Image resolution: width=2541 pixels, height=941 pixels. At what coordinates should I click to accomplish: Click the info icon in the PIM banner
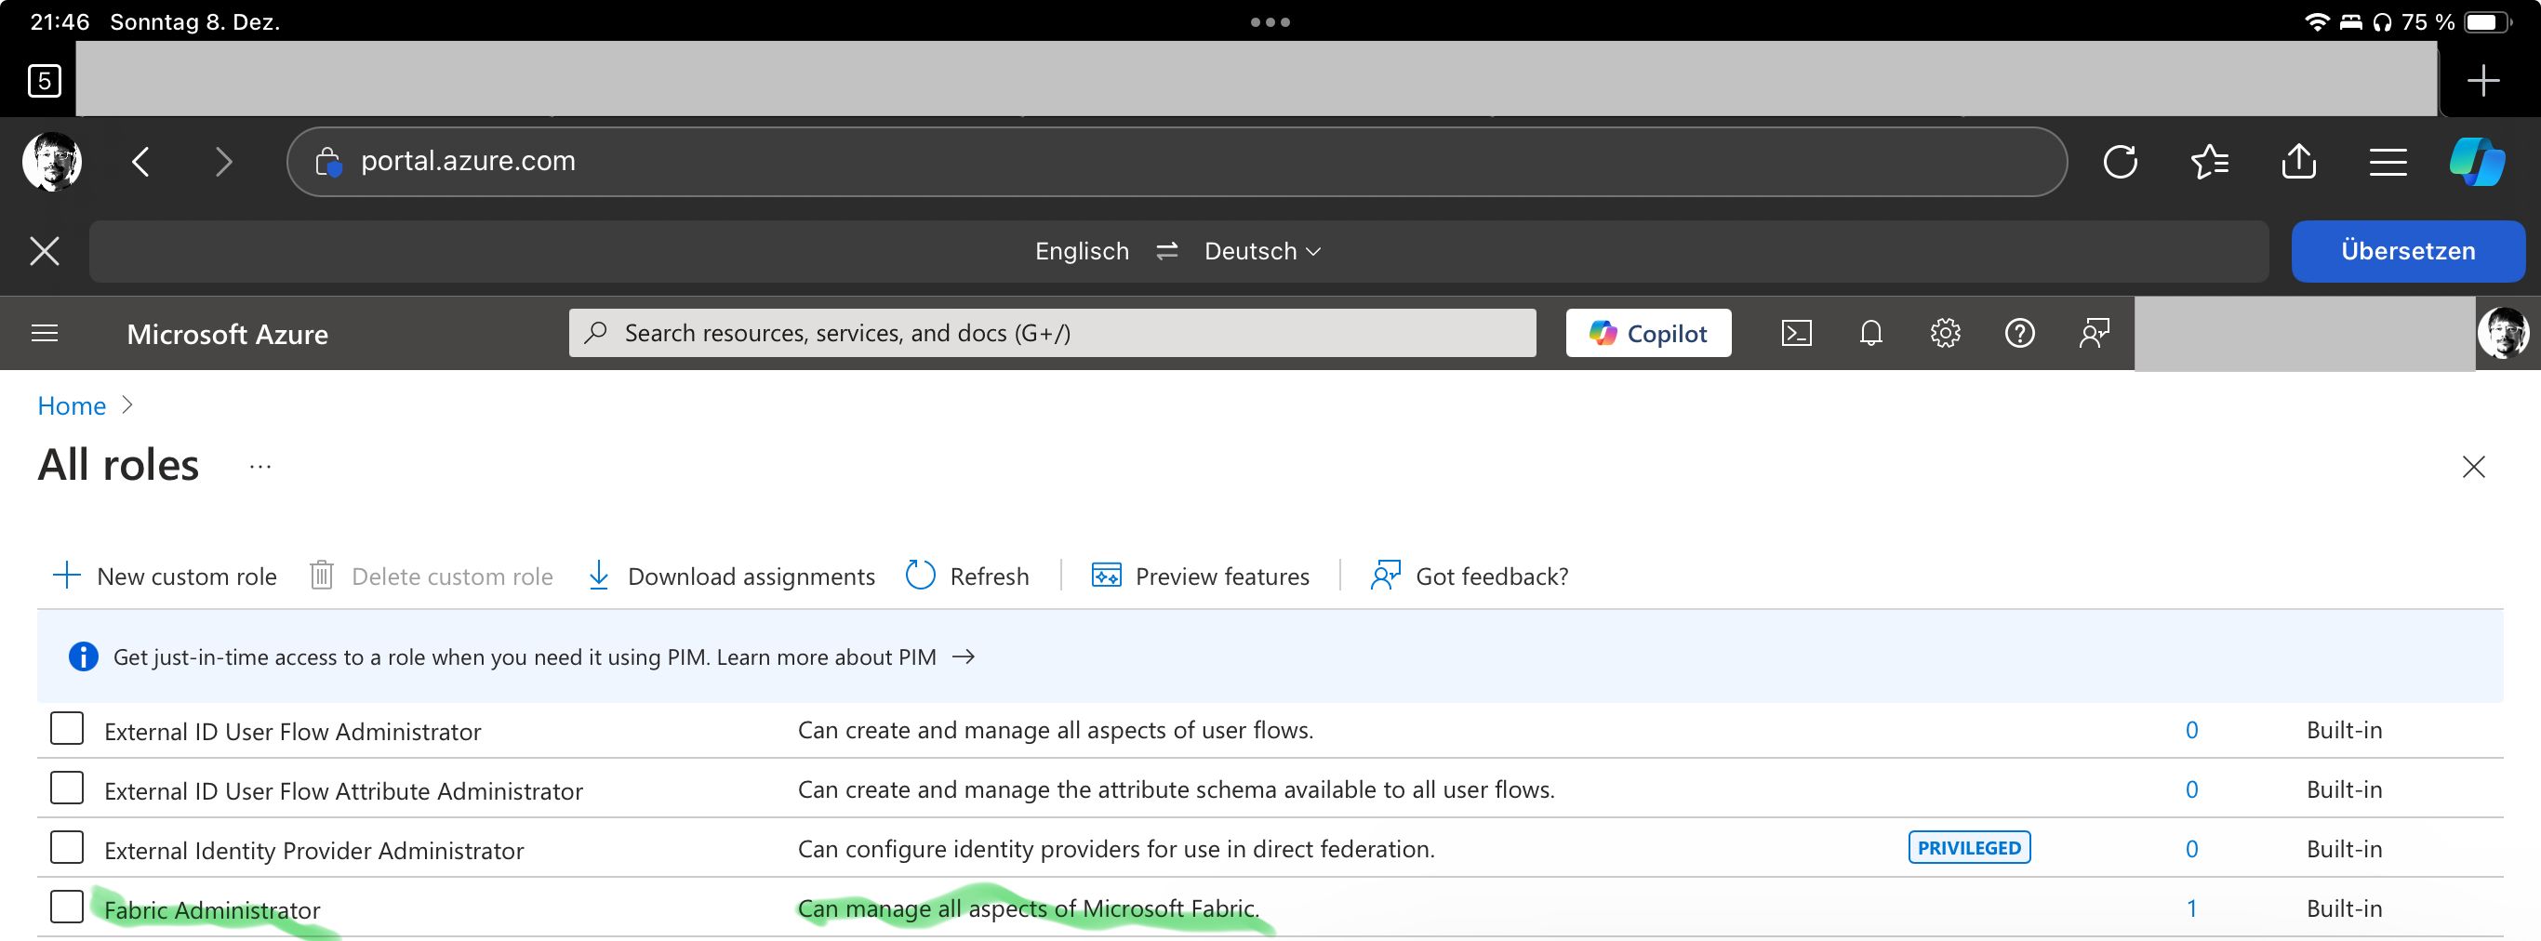[83, 656]
